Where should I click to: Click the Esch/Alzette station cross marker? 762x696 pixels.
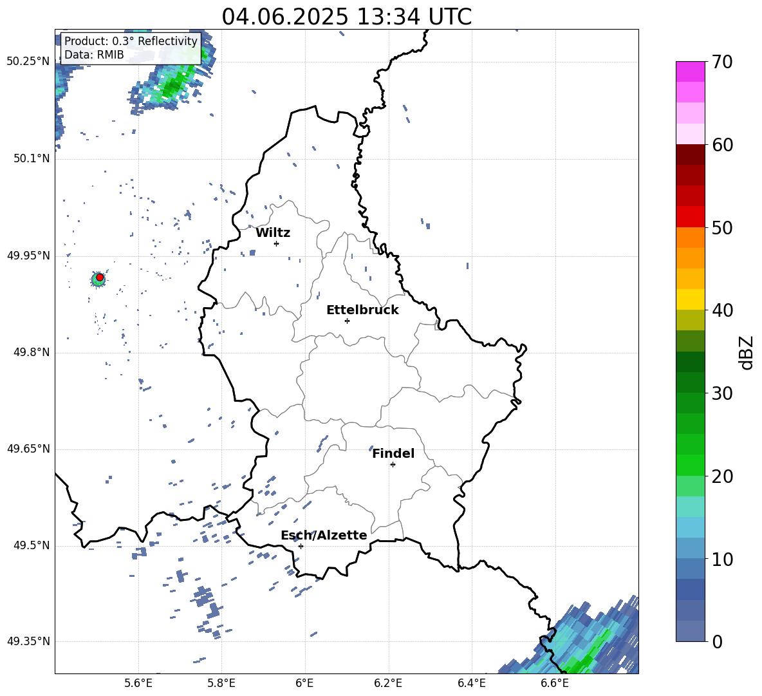tap(301, 546)
